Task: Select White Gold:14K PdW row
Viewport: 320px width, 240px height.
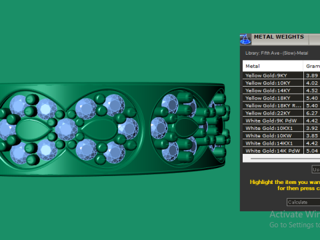Action: tap(281, 151)
